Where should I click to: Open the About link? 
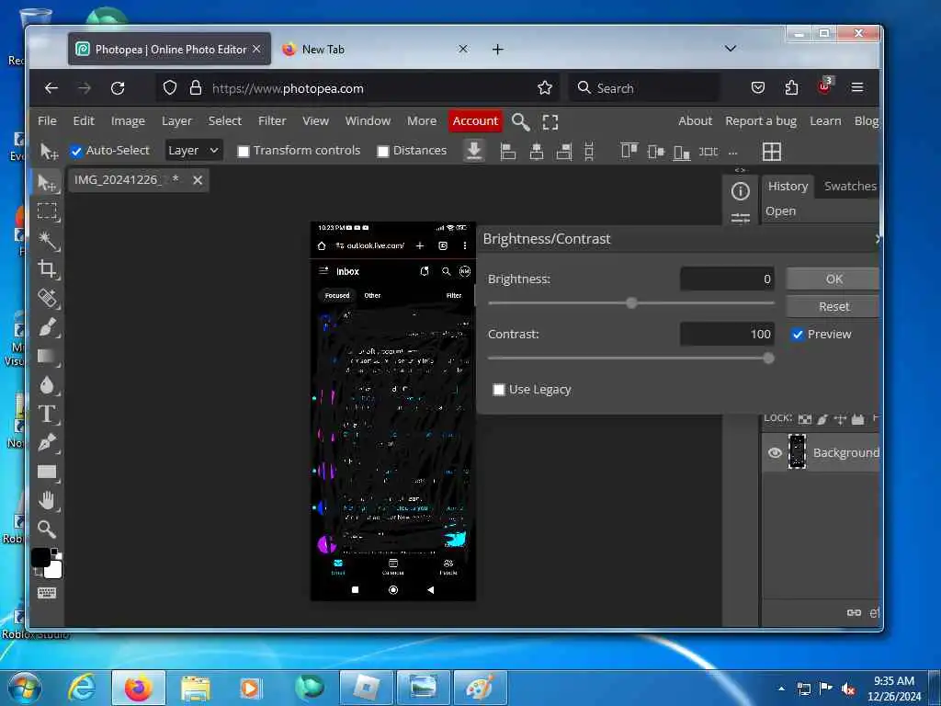coord(695,120)
